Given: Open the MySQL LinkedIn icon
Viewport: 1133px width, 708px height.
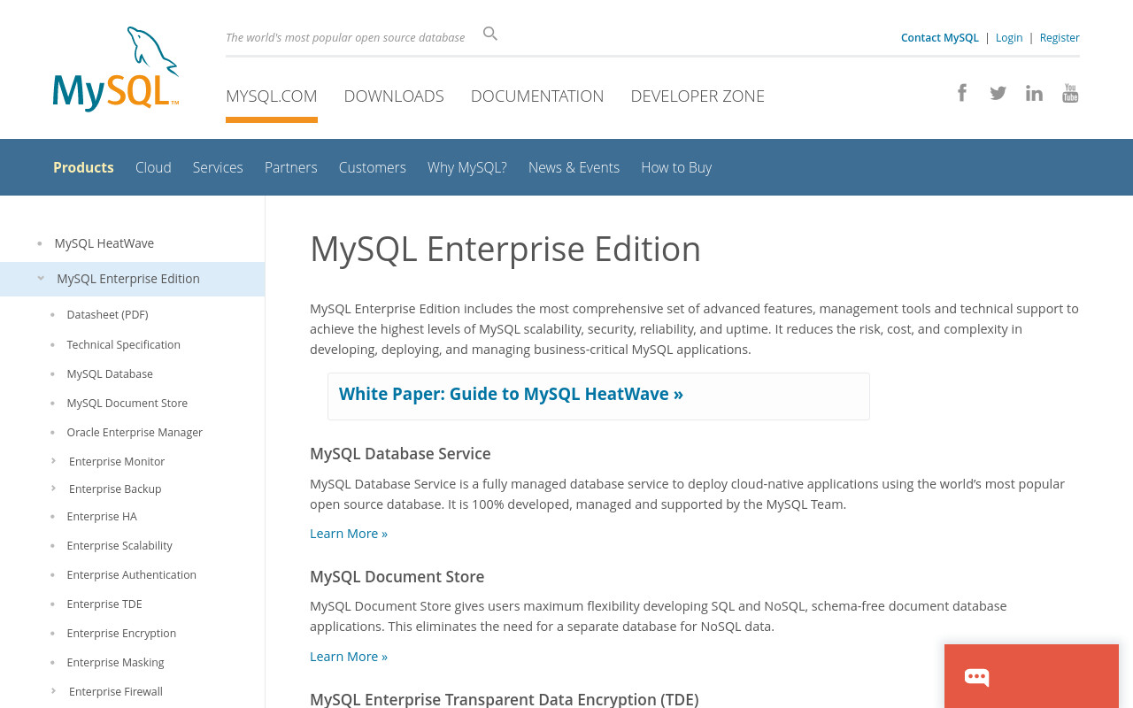Looking at the screenshot, I should (x=1034, y=93).
